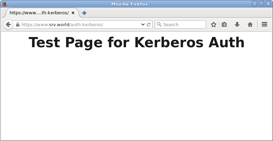Click the Firefox logo in title bar
Image resolution: width=273 pixels, height=141 pixels.
(x=5, y=4)
